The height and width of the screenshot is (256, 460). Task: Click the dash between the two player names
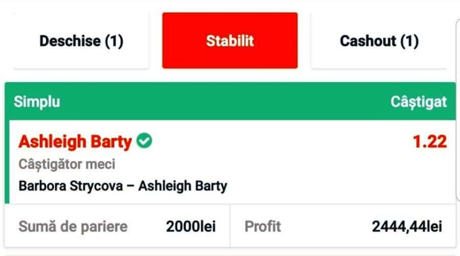pyautogui.click(x=131, y=186)
